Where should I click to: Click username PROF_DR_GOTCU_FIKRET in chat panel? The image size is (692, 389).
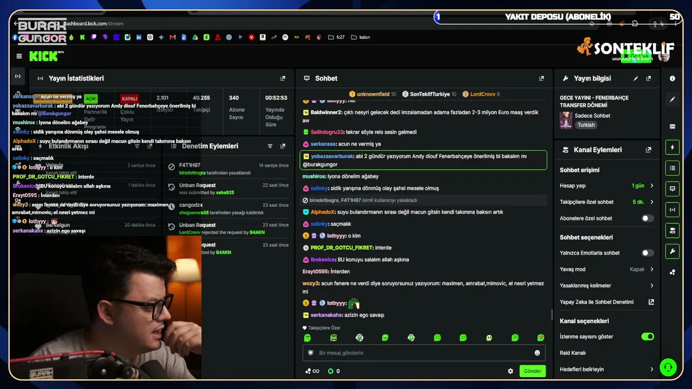(342, 247)
